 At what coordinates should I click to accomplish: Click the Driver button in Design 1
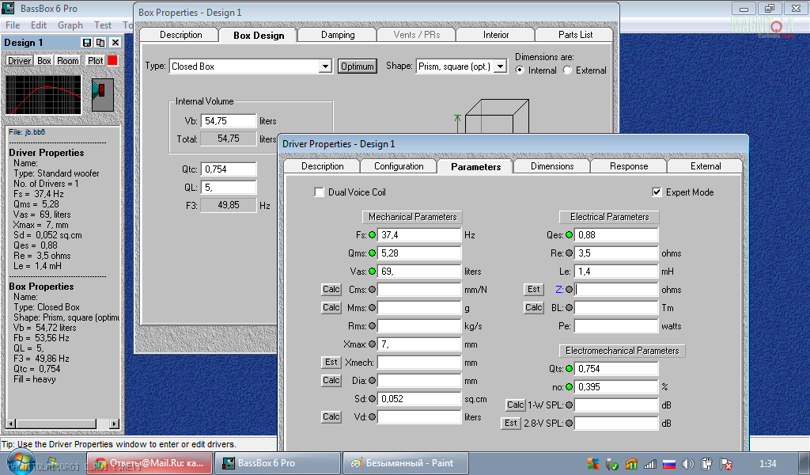click(x=20, y=60)
